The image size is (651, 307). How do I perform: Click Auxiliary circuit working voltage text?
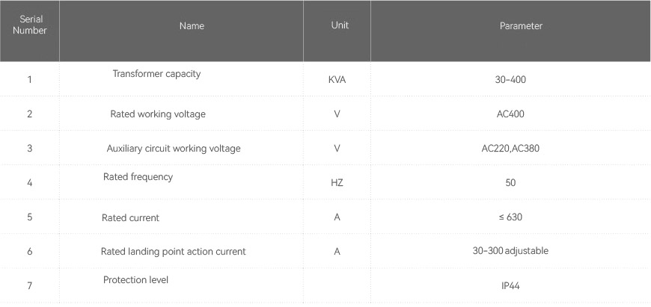pos(174,149)
